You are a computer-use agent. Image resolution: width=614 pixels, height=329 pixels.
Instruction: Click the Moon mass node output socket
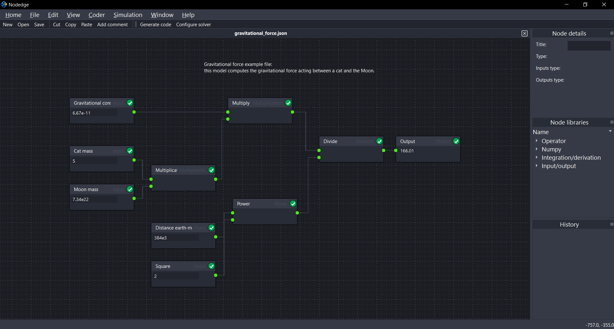click(x=134, y=198)
